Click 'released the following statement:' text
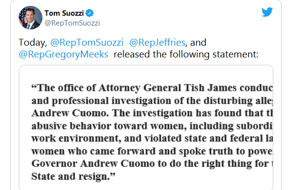Viewport: 292px width, 190px height. pos(186,54)
